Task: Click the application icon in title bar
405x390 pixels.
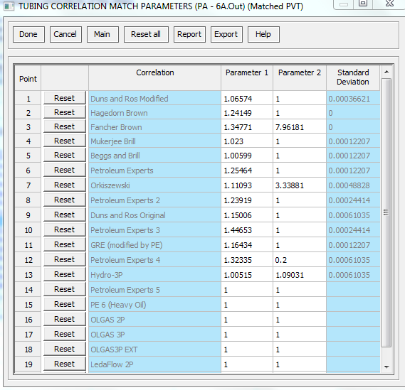Action: (x=9, y=6)
